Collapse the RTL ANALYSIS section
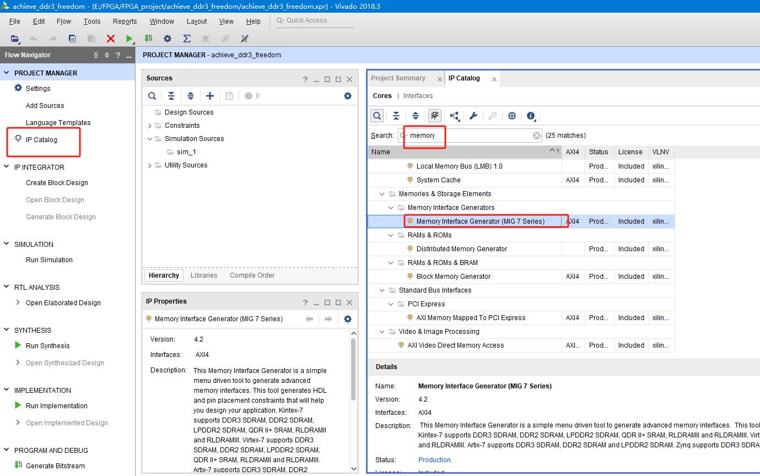 coord(7,287)
